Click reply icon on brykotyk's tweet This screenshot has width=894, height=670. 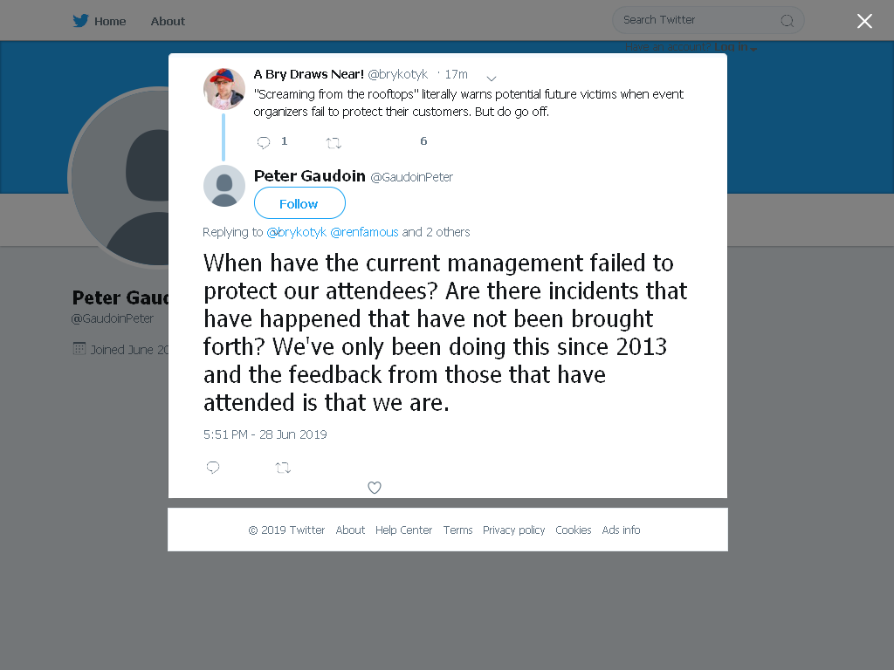click(x=264, y=142)
